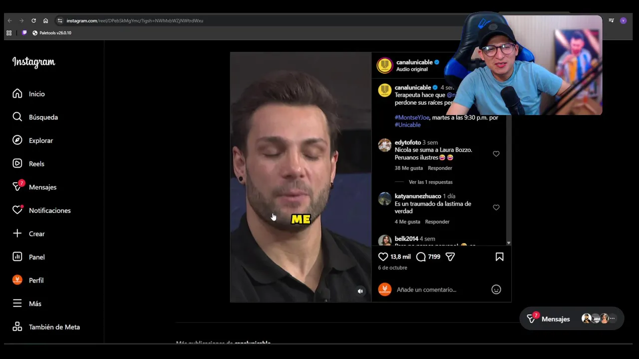Click canalunicable header avatar

coord(385,65)
